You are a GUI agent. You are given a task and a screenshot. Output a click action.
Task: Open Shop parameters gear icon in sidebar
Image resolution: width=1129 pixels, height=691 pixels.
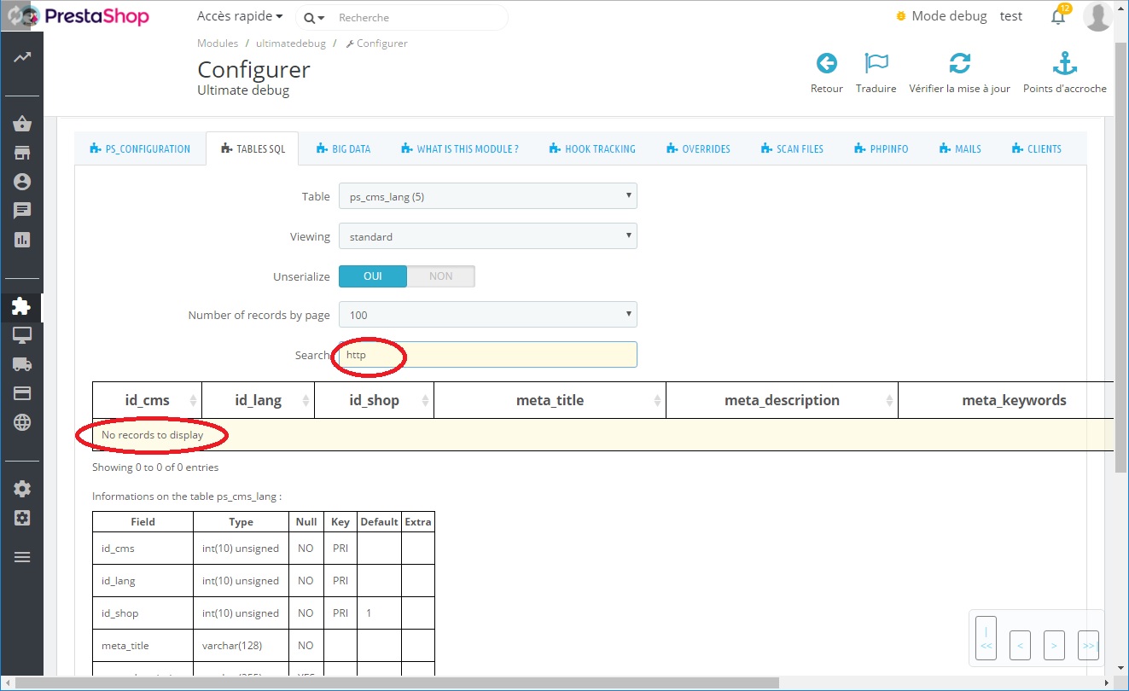point(22,489)
